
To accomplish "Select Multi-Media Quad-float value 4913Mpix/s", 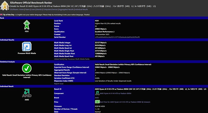I will (x=100, y=56).
